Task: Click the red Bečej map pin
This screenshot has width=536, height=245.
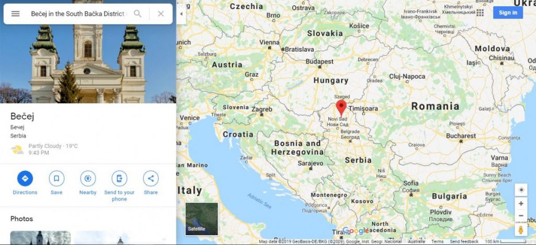Action: [341, 108]
